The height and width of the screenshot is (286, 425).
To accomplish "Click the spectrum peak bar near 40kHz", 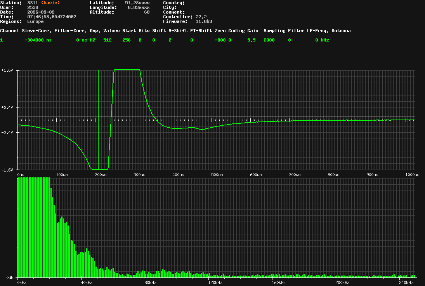I will point(87,263).
